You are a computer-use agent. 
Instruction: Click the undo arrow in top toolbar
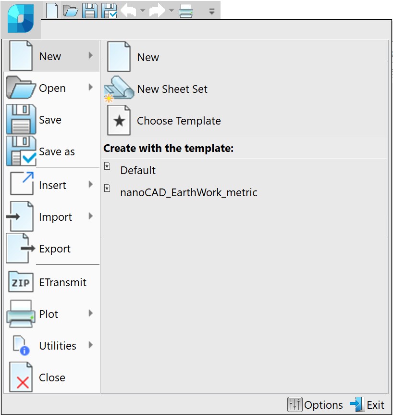coord(128,11)
